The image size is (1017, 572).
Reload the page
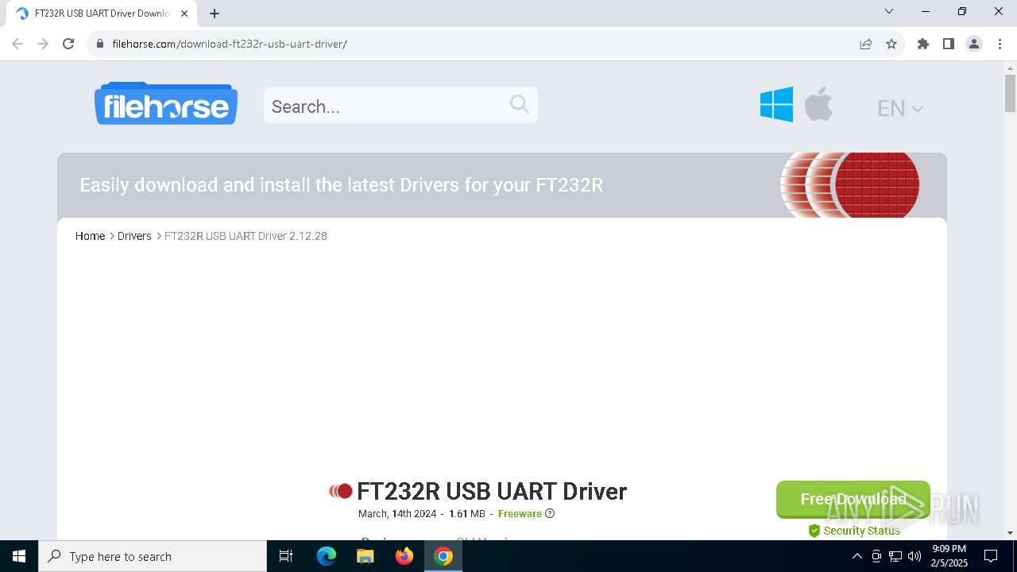[68, 44]
